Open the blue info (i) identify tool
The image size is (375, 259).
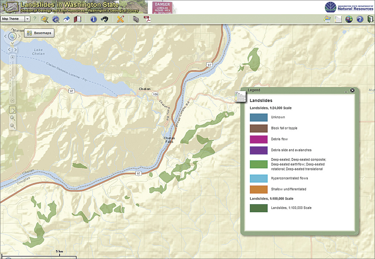coord(93,19)
